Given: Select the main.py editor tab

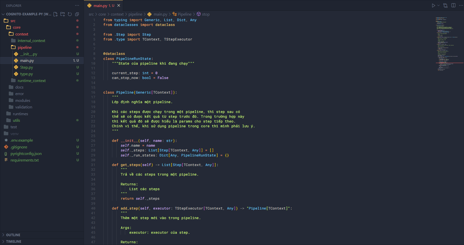Looking at the screenshot, I should point(100,6).
